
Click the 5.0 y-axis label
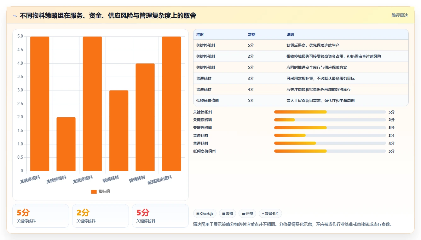[x=20, y=36]
